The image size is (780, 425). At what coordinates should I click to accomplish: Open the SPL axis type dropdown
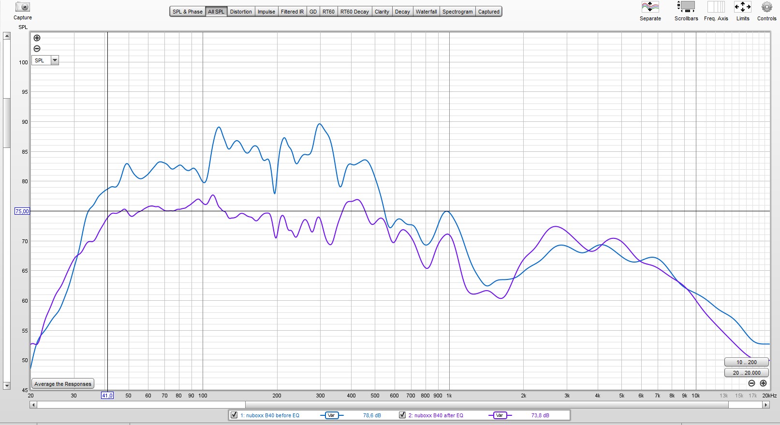point(55,60)
